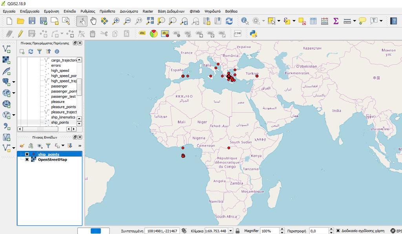The width and height of the screenshot is (402, 234).
Task: Open the Measure tool dropdown arrow
Action: tap(354, 21)
